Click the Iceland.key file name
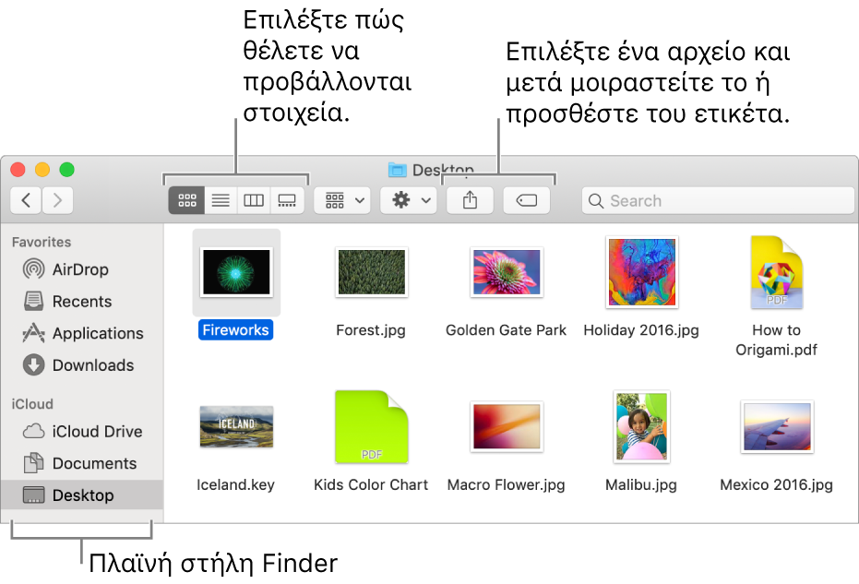 [x=235, y=484]
